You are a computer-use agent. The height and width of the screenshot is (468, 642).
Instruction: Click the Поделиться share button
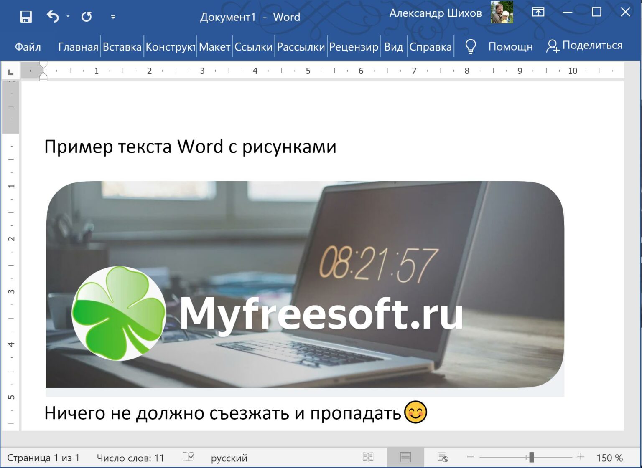tap(584, 46)
